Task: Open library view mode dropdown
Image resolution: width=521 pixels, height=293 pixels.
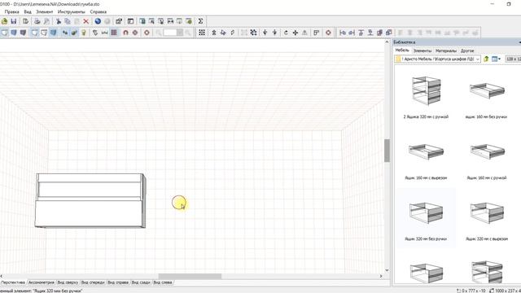Action: [x=496, y=59]
